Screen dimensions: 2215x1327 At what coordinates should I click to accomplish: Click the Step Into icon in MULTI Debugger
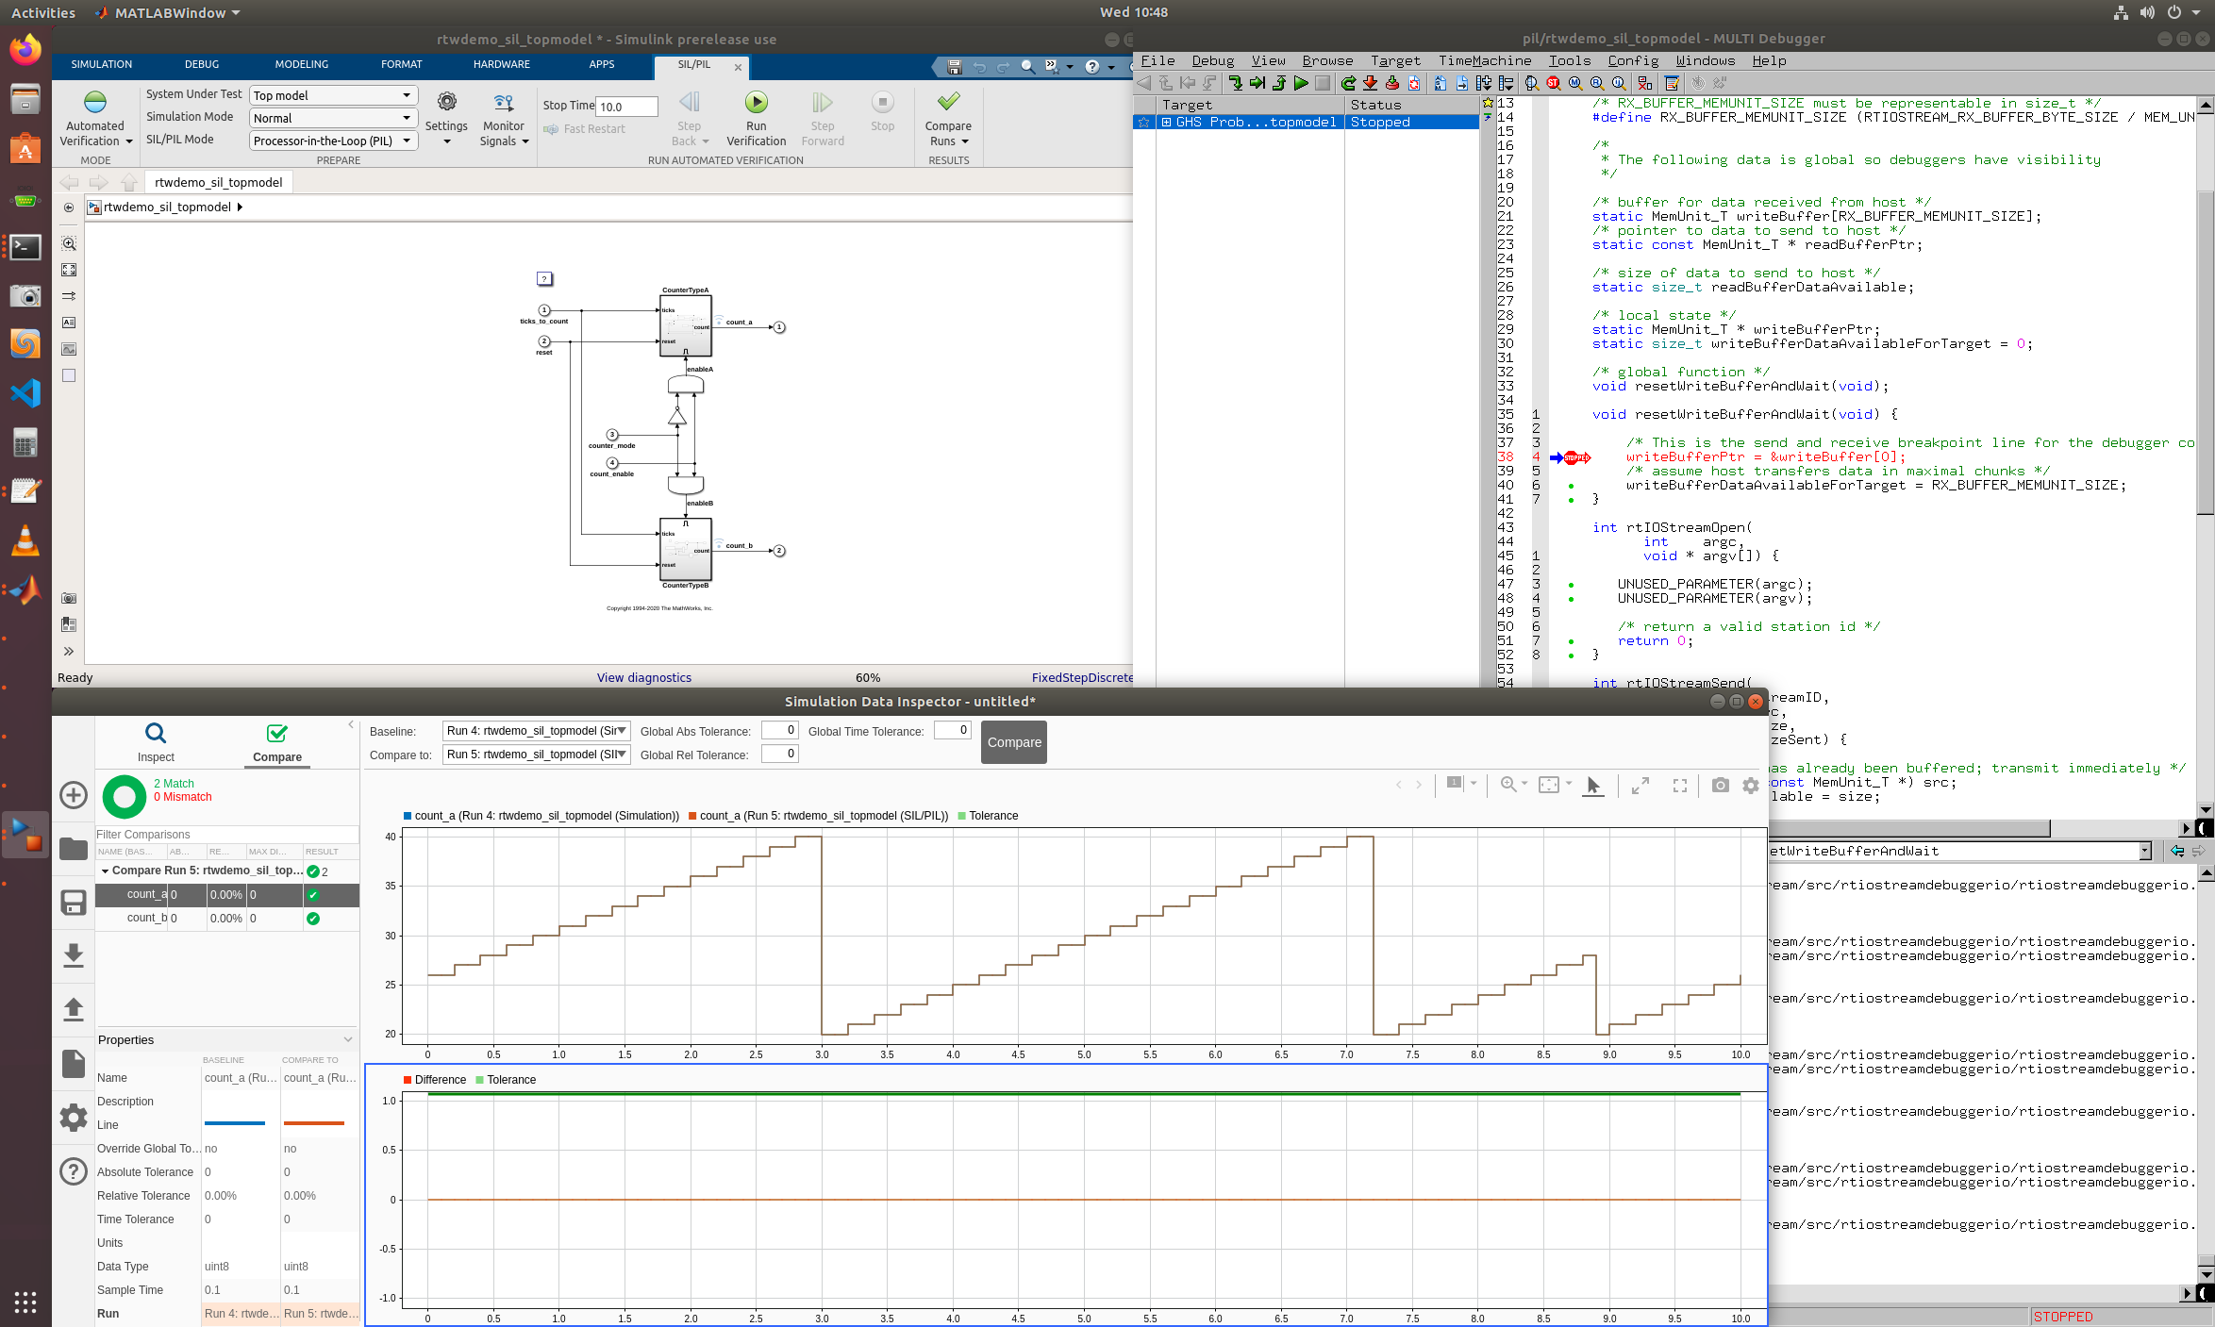tap(1235, 83)
